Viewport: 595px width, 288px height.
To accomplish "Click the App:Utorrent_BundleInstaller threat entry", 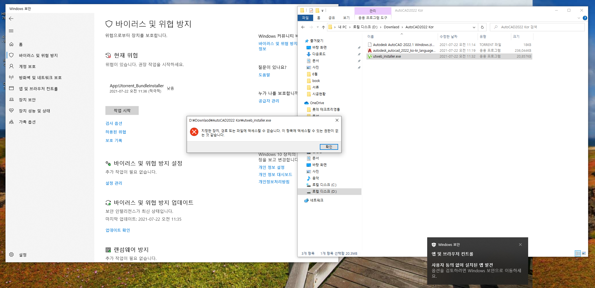I will point(142,88).
